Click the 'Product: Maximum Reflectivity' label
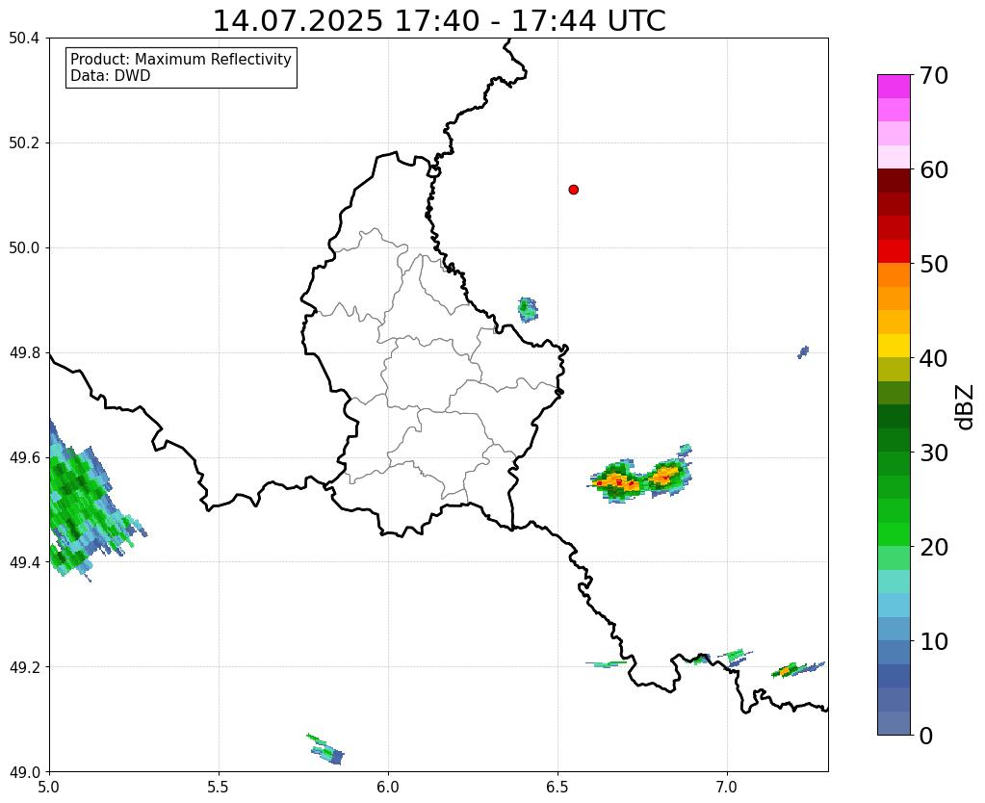 pyautogui.click(x=181, y=59)
